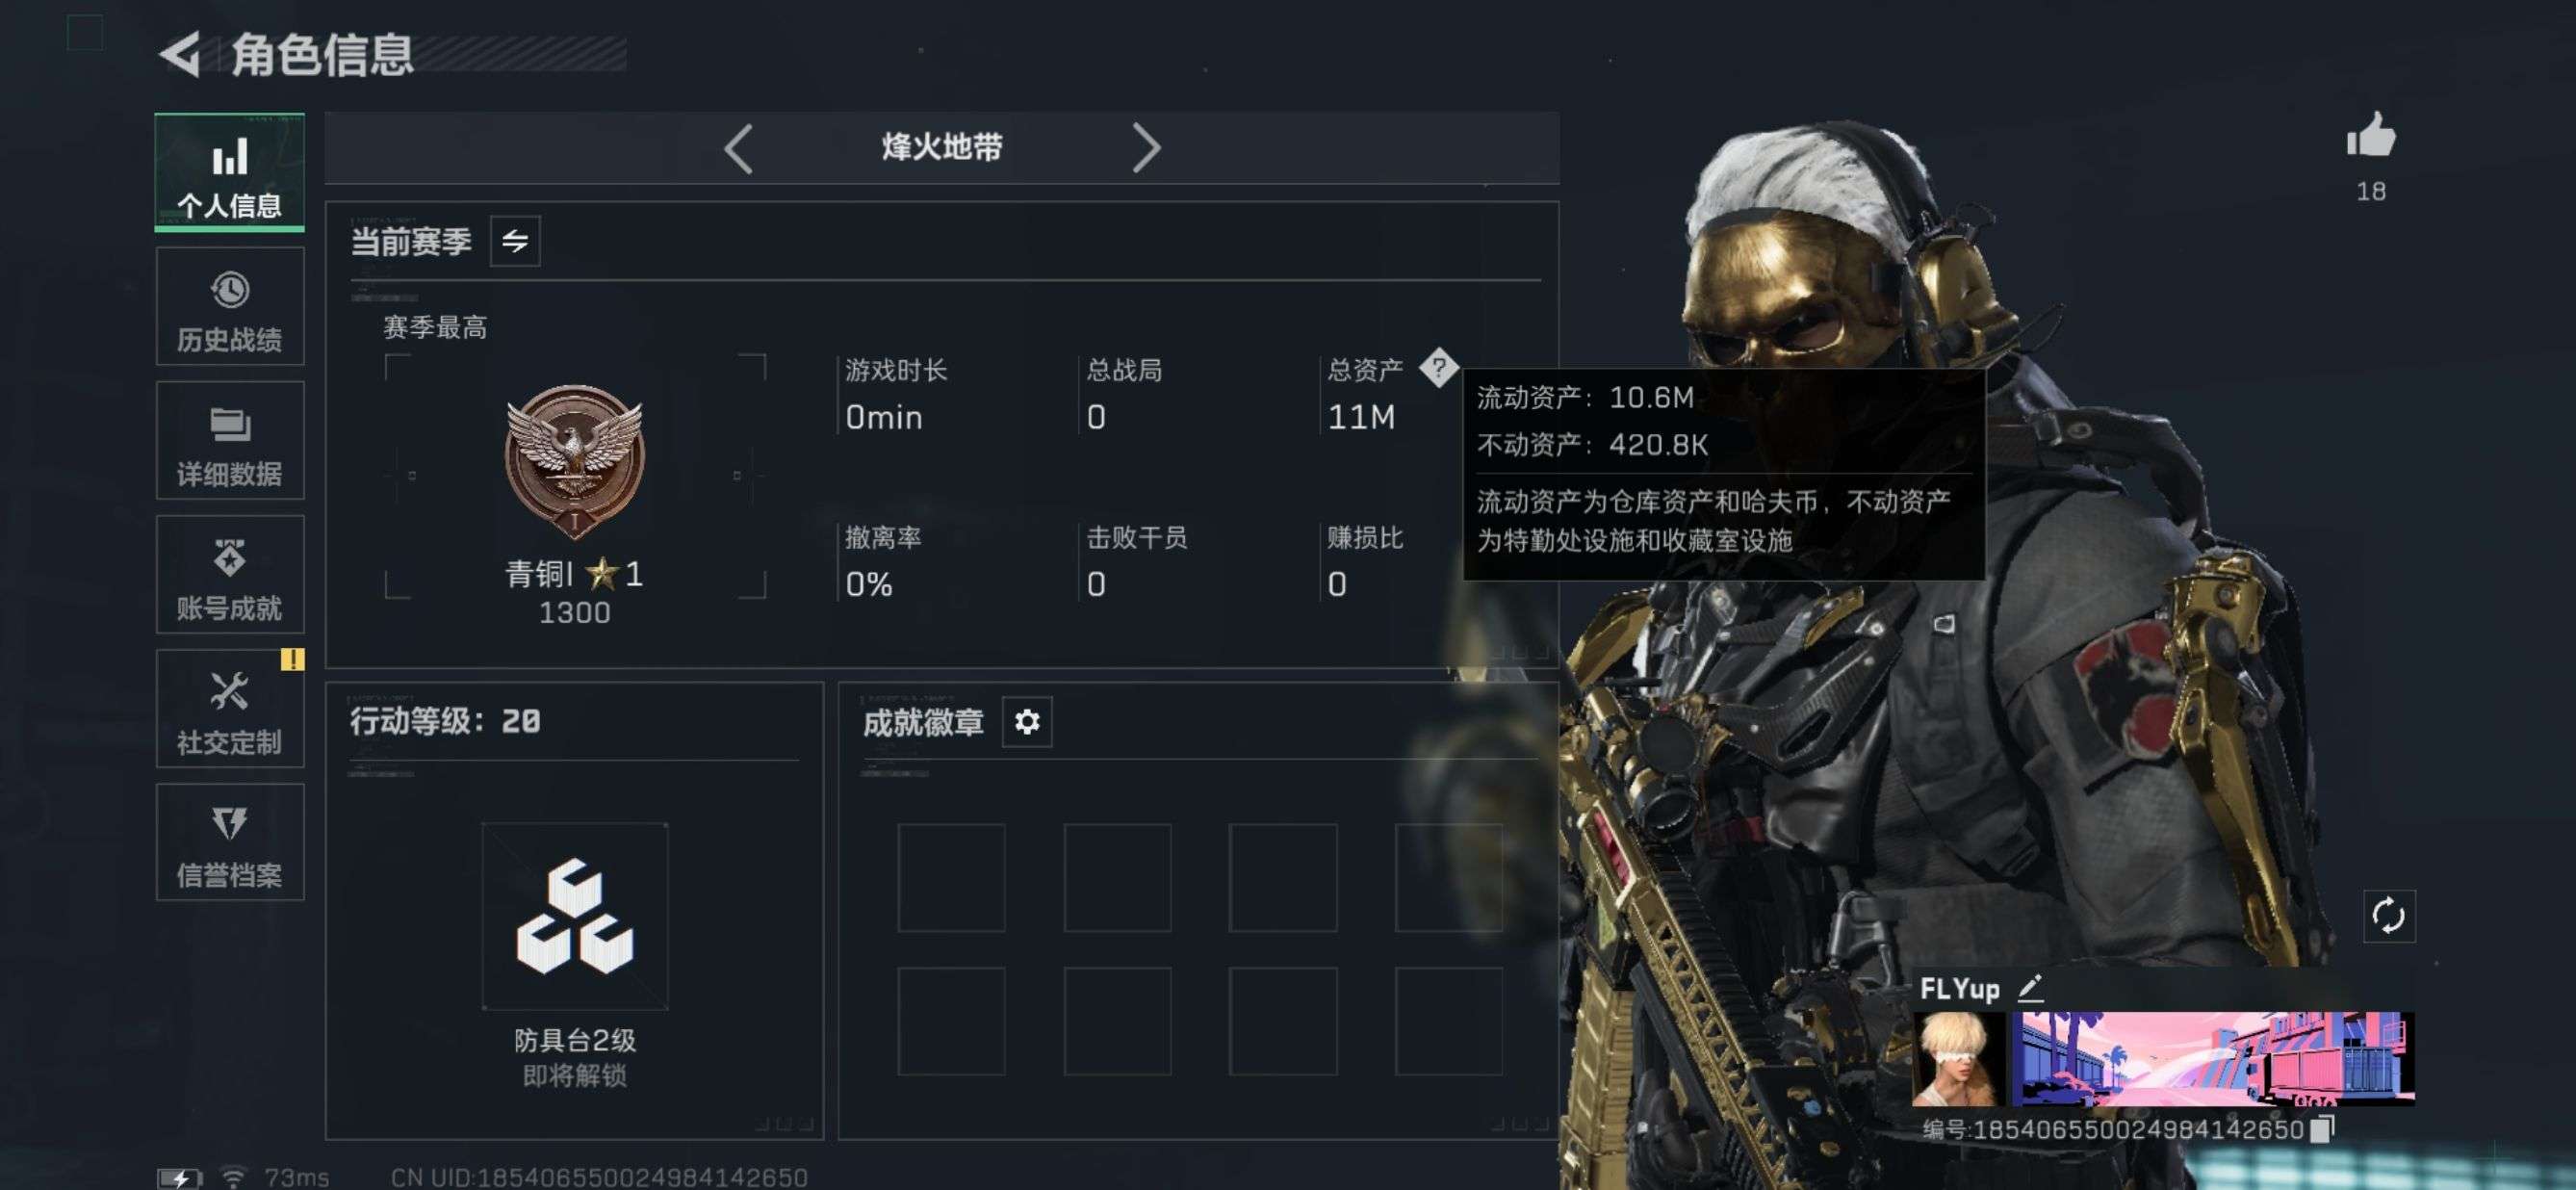Click the rotate character refresh icon
Viewport: 2576px width, 1190px height.
click(x=2388, y=915)
